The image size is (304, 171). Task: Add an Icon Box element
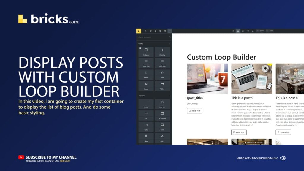[162, 104]
